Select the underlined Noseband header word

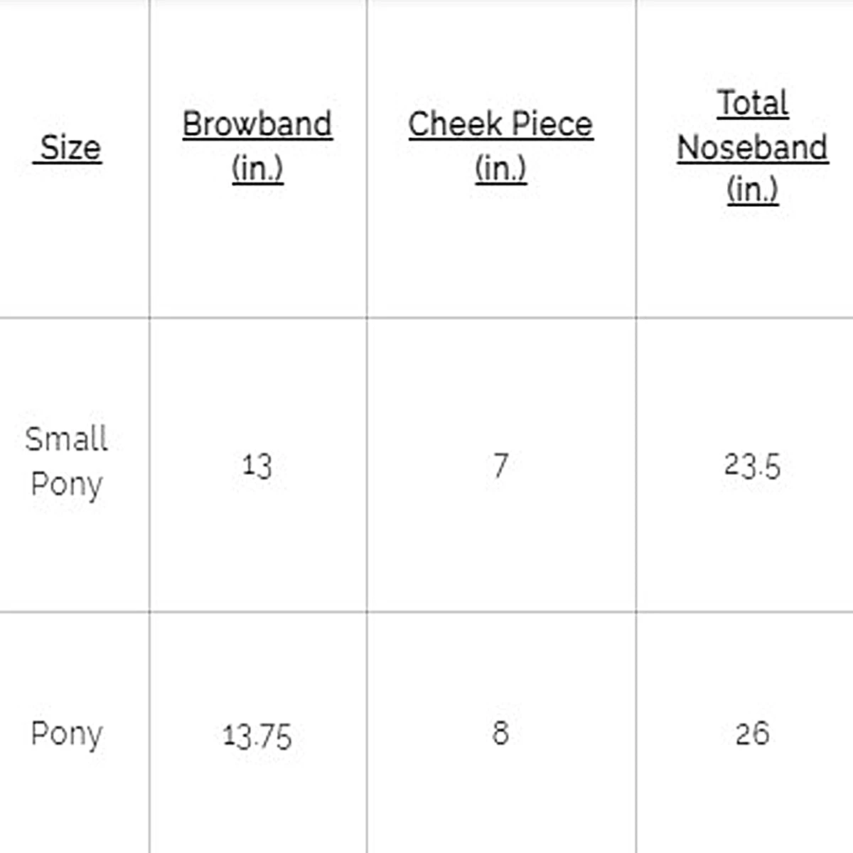point(752,148)
